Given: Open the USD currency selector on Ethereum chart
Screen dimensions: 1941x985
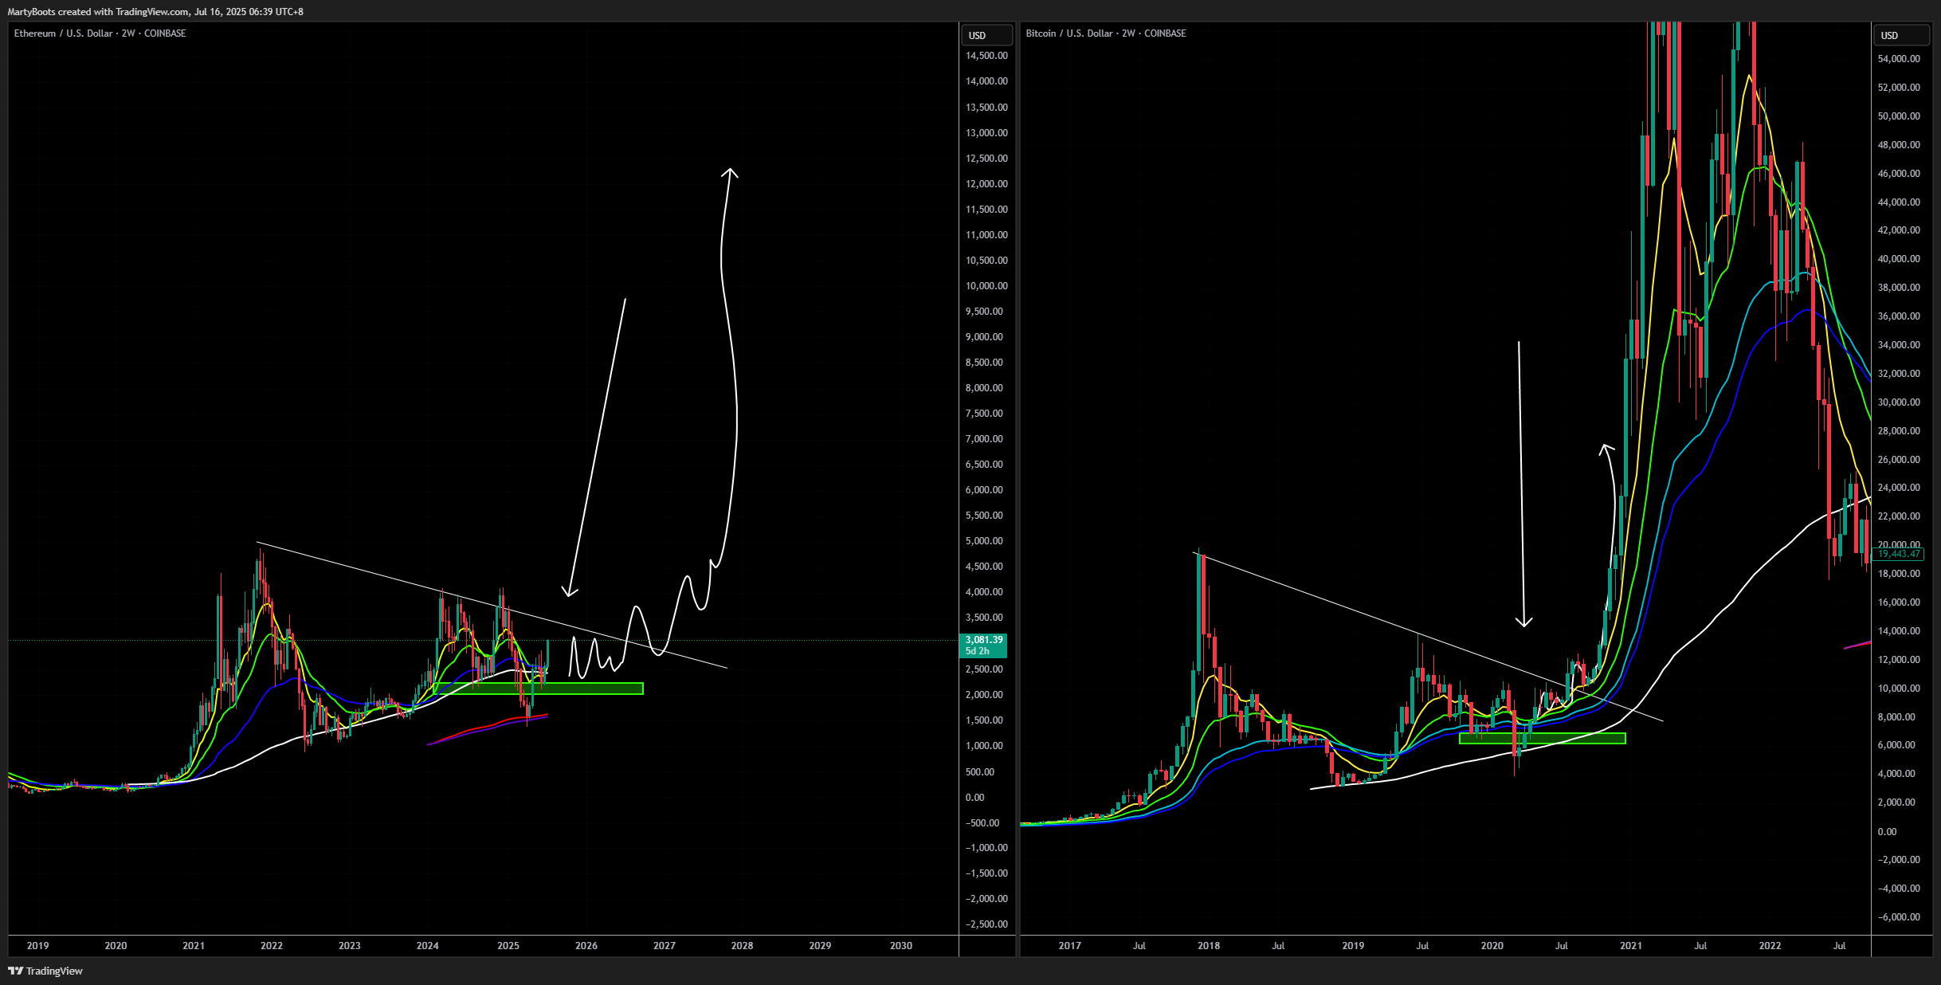Looking at the screenshot, I should [987, 35].
